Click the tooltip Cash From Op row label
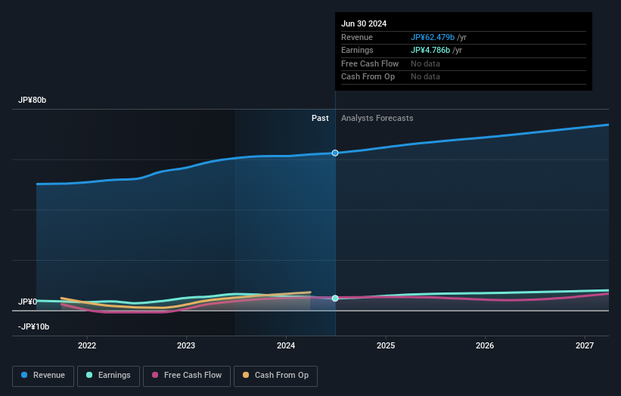The height and width of the screenshot is (396, 621). click(x=368, y=77)
